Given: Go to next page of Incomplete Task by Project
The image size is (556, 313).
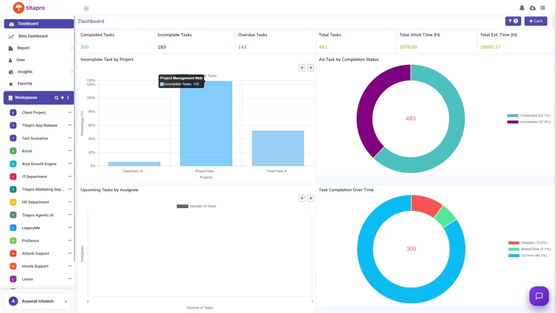Looking at the screenshot, I should pyautogui.click(x=310, y=67).
